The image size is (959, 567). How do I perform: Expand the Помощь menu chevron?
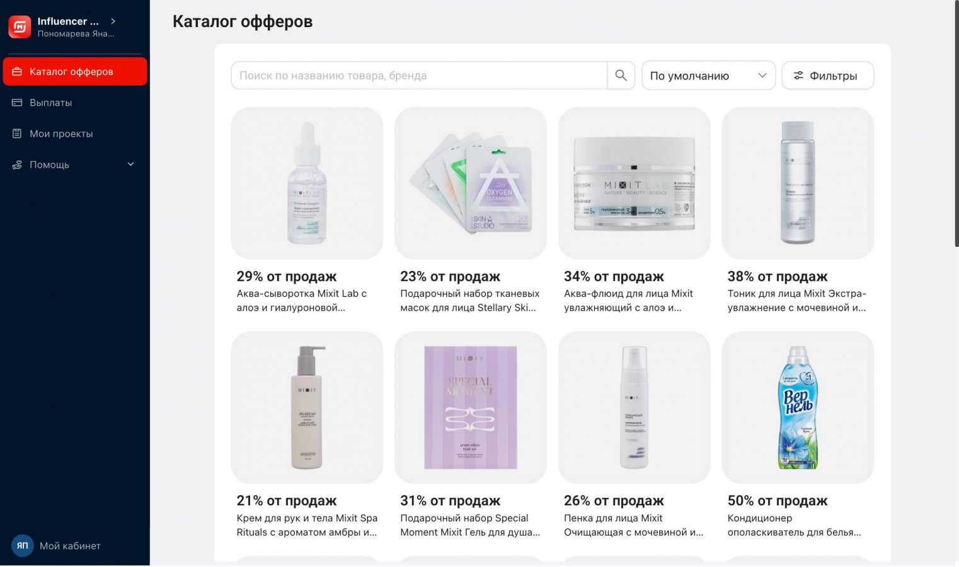coord(131,164)
